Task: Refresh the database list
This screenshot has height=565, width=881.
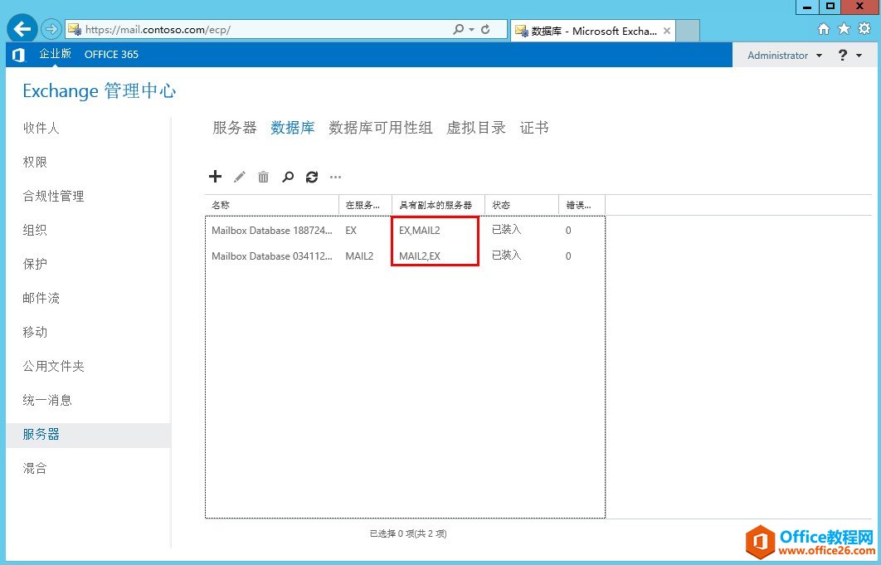Action: 312,177
